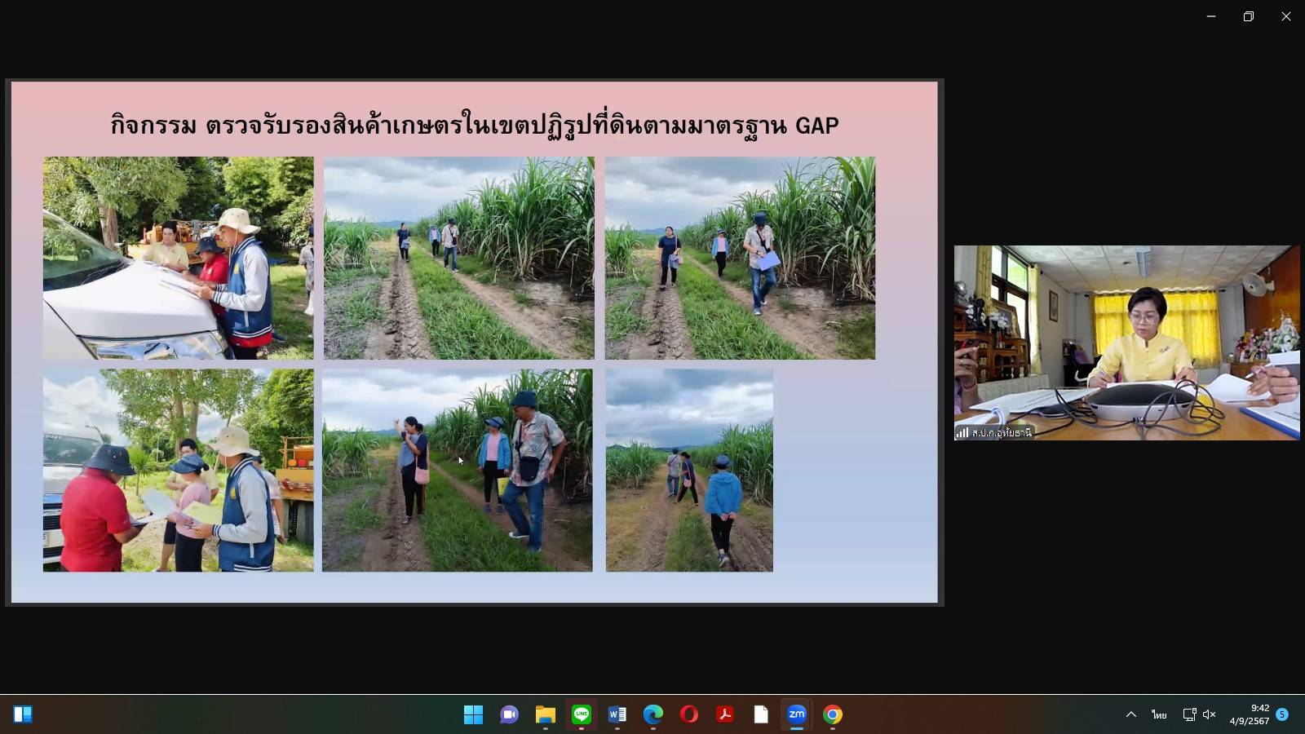Viewport: 1305px width, 734px height.
Task: Open the notification badge showing 5
Action: click(1282, 714)
